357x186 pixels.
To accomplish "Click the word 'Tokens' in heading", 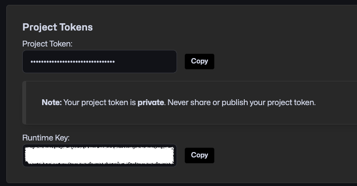I will [76, 27].
